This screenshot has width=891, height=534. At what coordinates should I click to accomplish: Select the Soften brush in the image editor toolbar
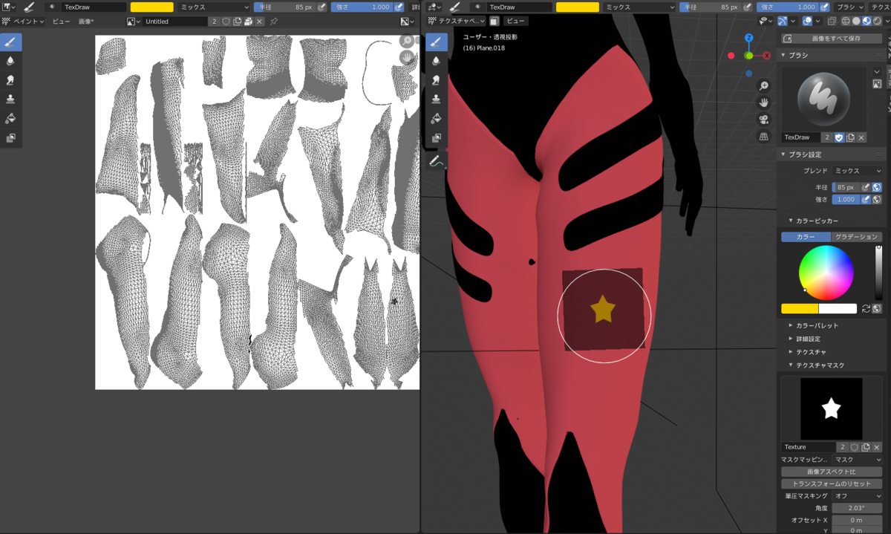[11, 62]
